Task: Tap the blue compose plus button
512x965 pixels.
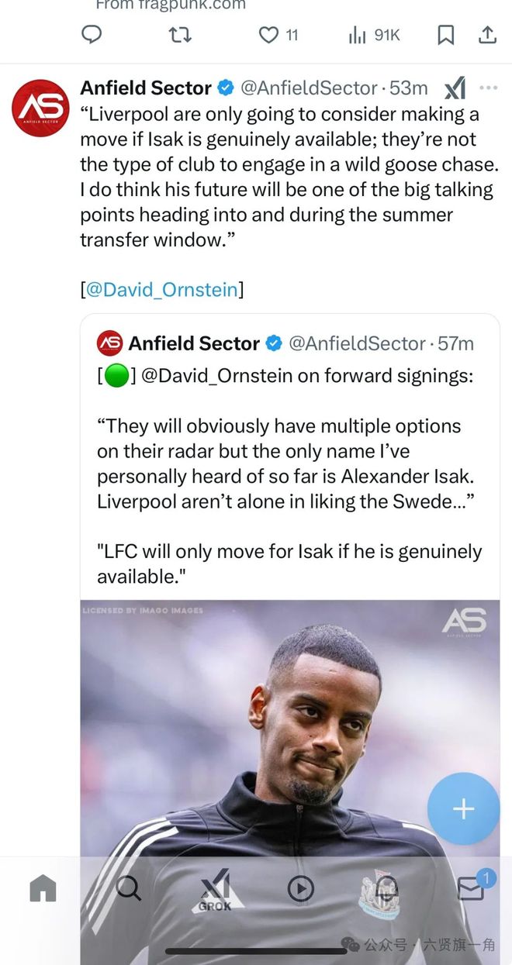Action: click(x=463, y=809)
